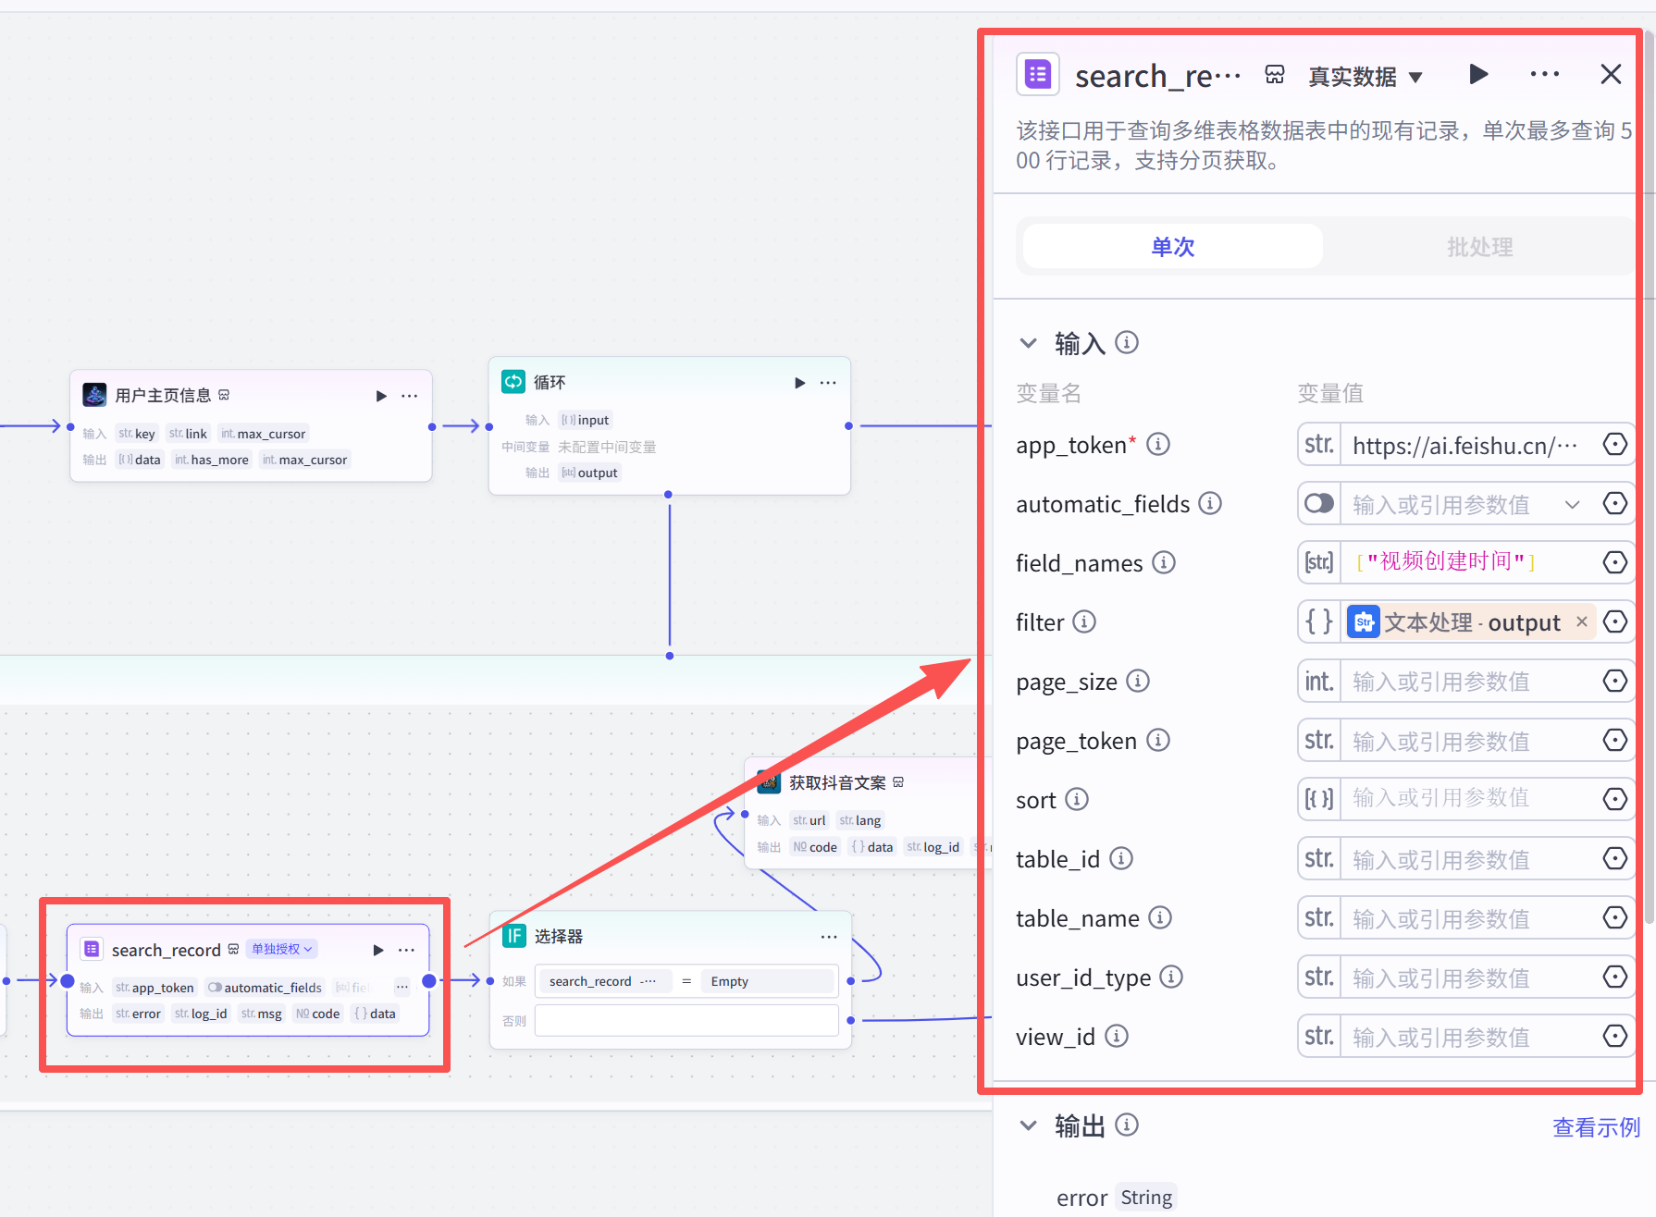Screen dimensions: 1656x1217
Task: Open the 单独授权 dropdown on search_record node
Action: click(281, 949)
